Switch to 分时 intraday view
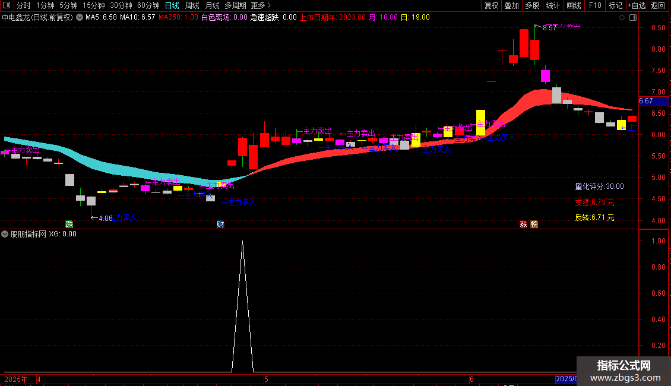671x386 pixels. pyautogui.click(x=23, y=5)
